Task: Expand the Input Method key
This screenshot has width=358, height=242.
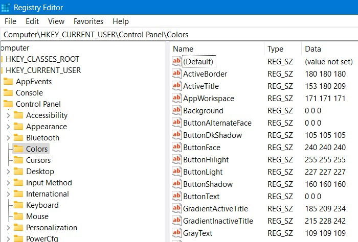Action: point(8,183)
